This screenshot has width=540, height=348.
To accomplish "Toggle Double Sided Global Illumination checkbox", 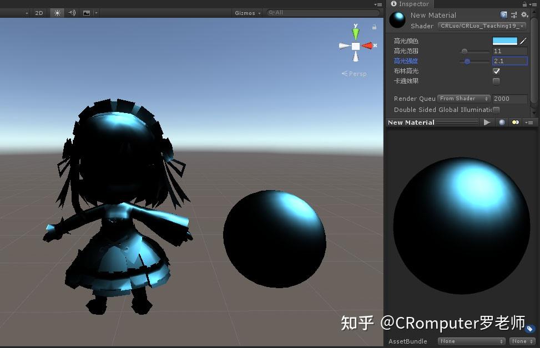I will [x=496, y=110].
